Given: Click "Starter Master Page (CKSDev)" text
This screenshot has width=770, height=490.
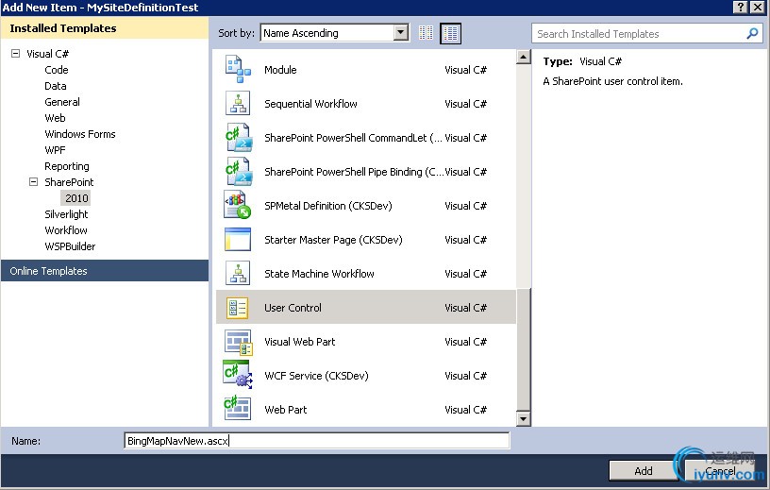Looking at the screenshot, I should click(333, 240).
